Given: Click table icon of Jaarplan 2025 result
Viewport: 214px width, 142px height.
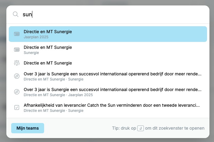Looking at the screenshot, I should pos(17,34).
